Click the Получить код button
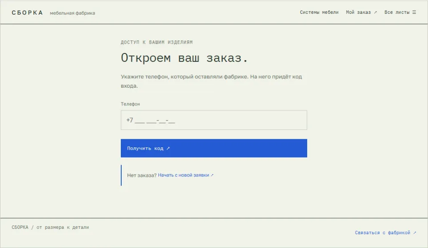This screenshot has height=248, width=428. tap(214, 148)
